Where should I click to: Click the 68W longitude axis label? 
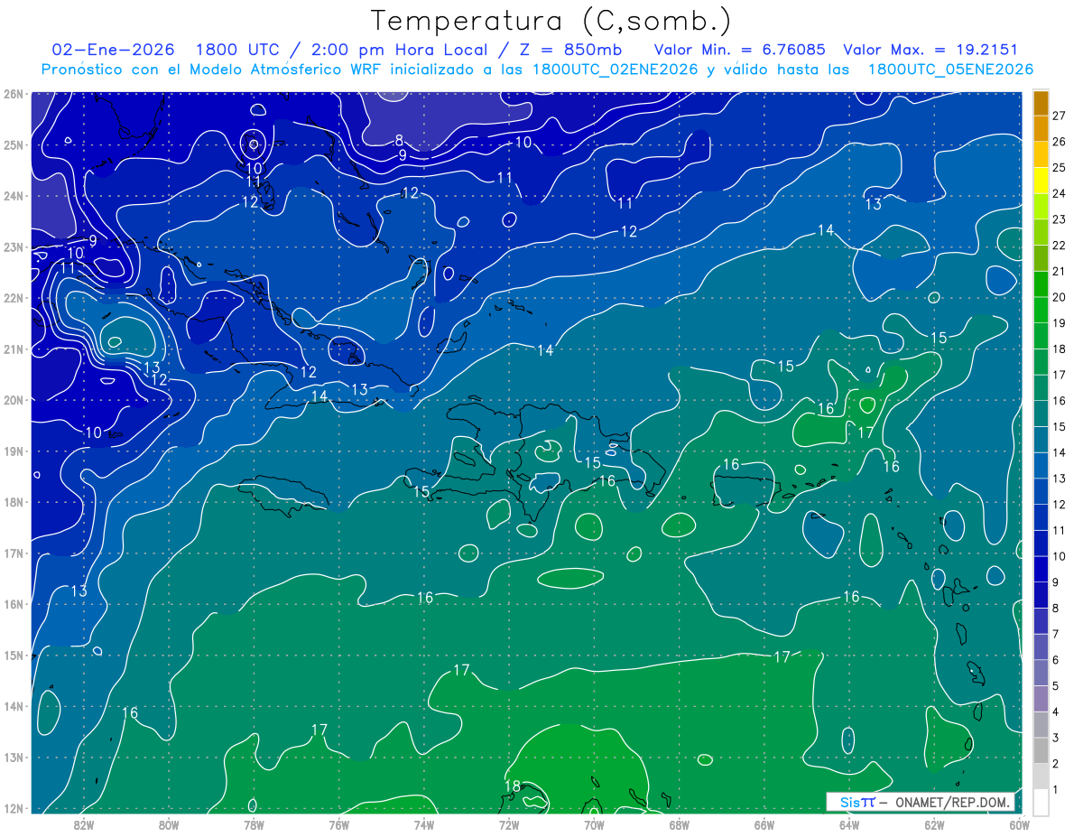click(x=679, y=824)
